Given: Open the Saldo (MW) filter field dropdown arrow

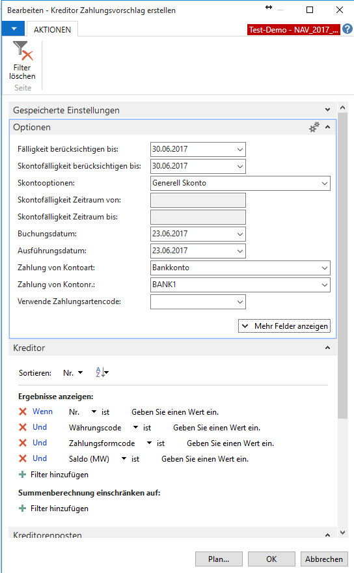Looking at the screenshot, I should click(x=124, y=458).
